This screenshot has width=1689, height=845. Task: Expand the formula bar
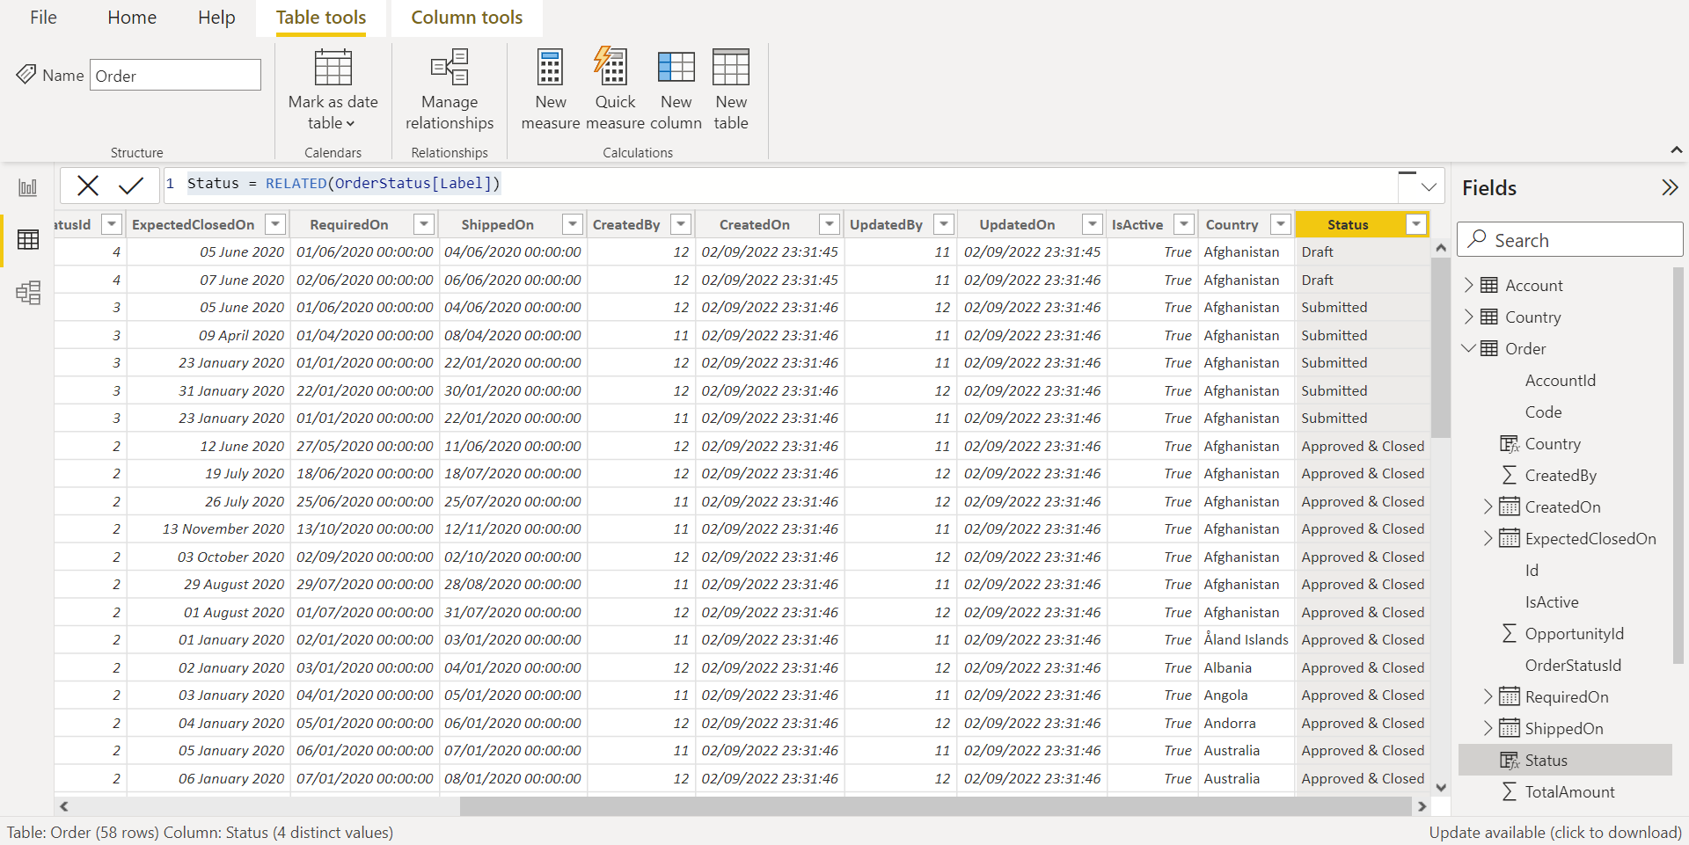click(x=1429, y=186)
